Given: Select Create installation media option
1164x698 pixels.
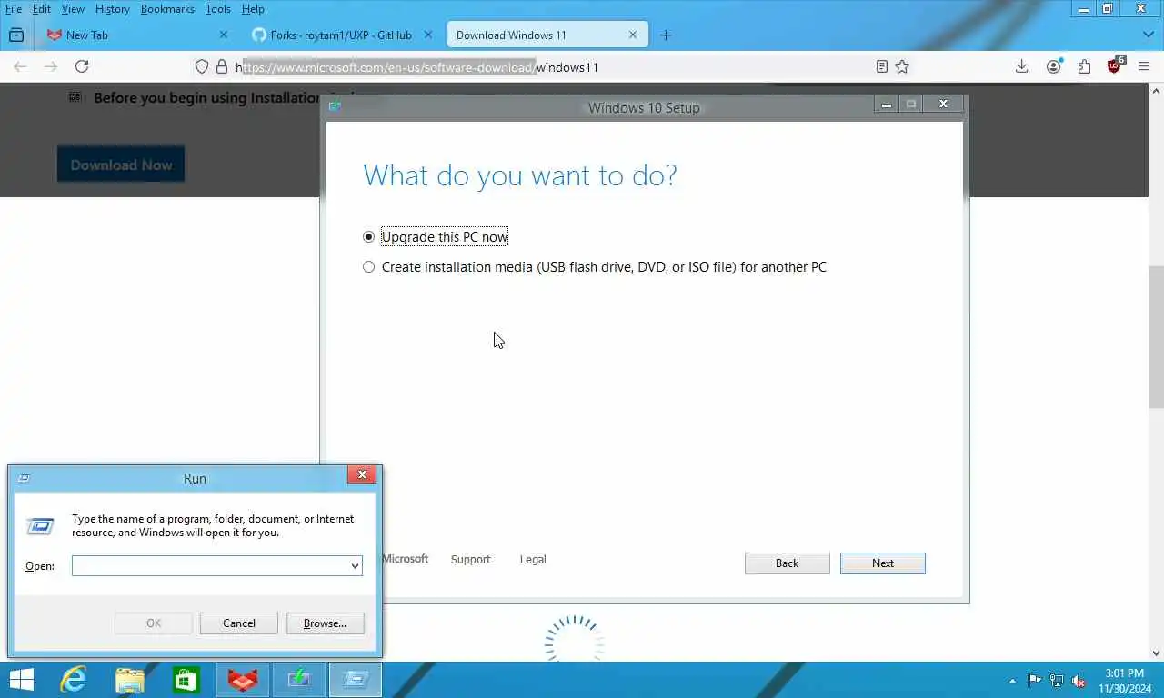Looking at the screenshot, I should (595, 267).
